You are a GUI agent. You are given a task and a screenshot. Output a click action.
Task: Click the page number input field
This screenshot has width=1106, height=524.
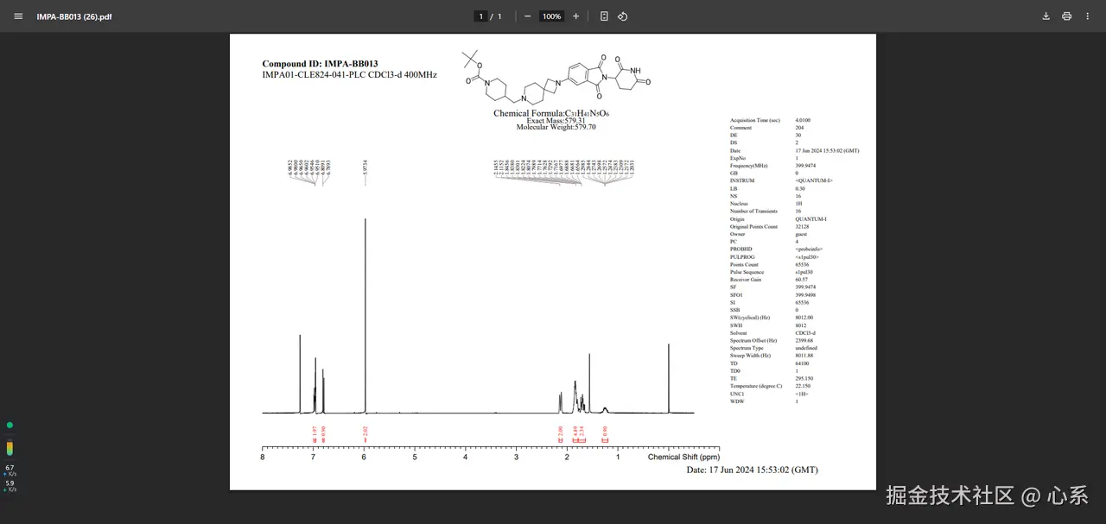[480, 16]
